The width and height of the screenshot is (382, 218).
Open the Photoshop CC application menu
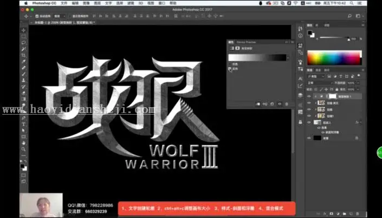pyautogui.click(x=44, y=3)
